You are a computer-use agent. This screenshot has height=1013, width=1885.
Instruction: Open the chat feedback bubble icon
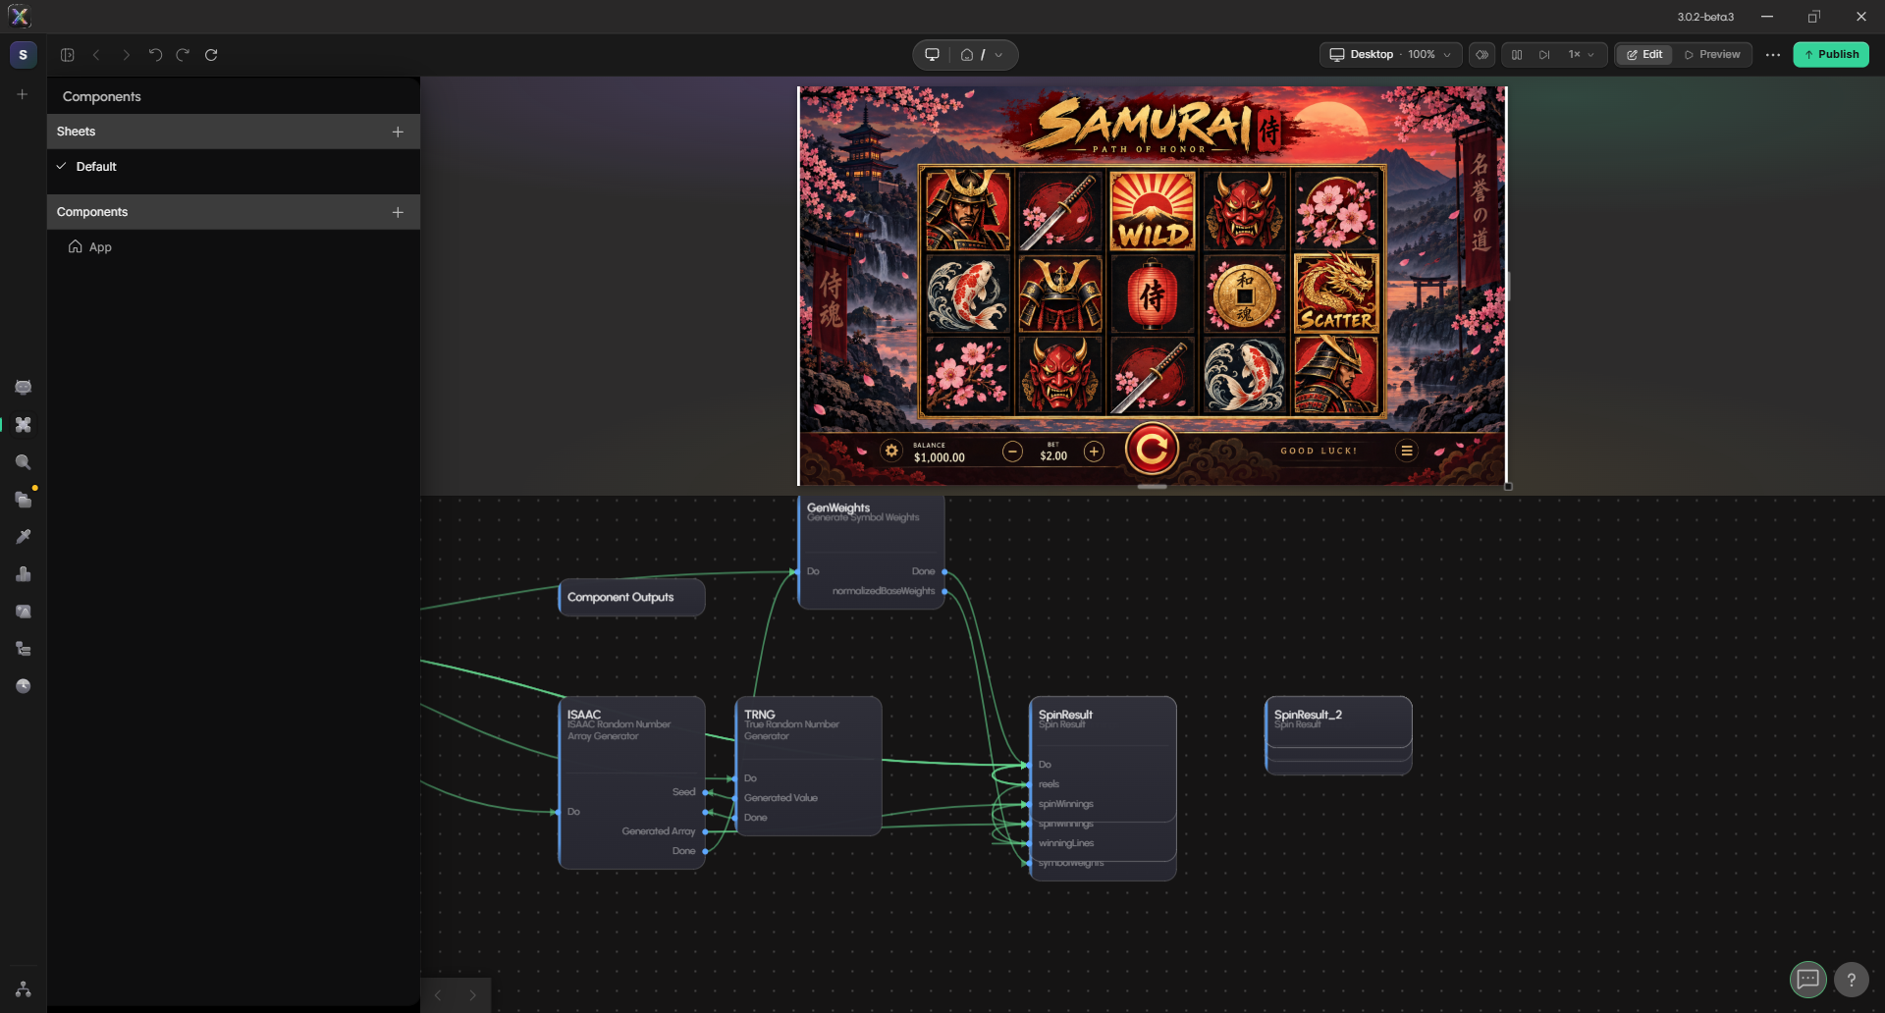1807,979
